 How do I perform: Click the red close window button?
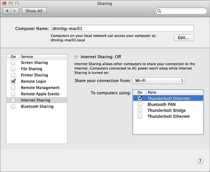tap(4, 3)
